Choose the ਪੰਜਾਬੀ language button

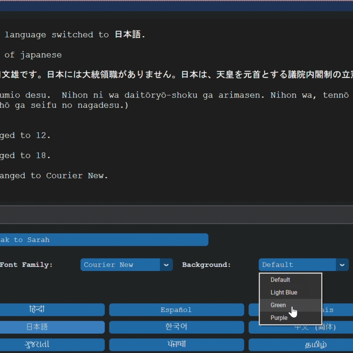tap(176, 345)
